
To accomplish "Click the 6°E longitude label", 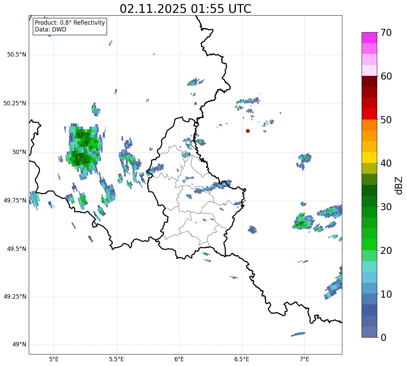I will pyautogui.click(x=179, y=359).
